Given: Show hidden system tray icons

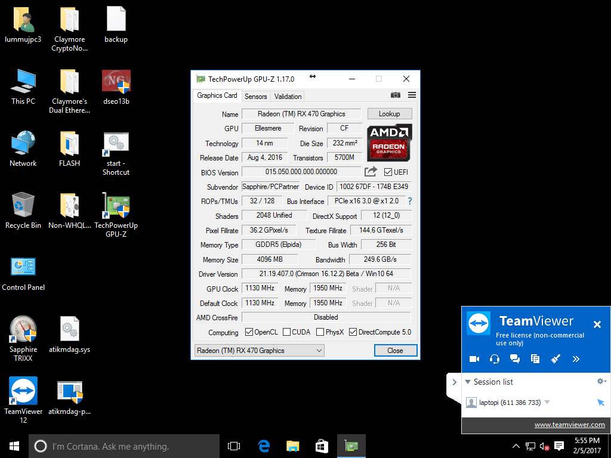Looking at the screenshot, I should (x=516, y=446).
